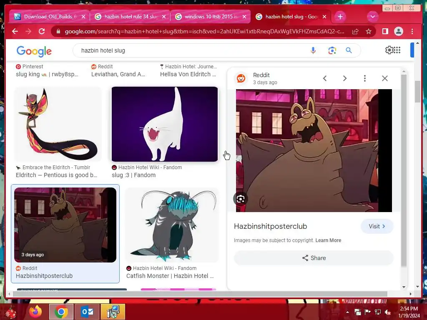Viewport: 427px width, 320px height.
Task: Open the white slug cat thumbnail
Action: coord(165,124)
